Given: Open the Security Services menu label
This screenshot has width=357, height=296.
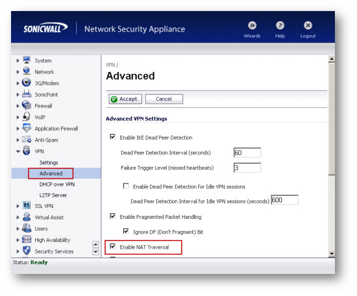Looking at the screenshot, I should pos(54,251).
